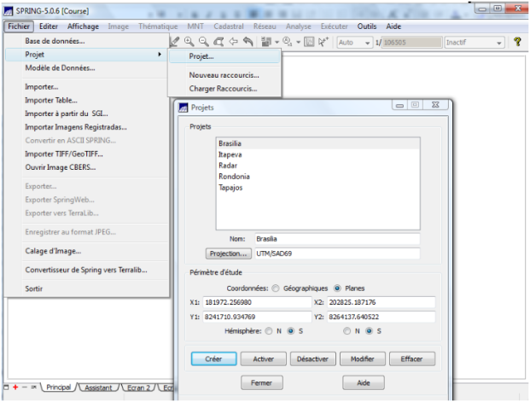Click the pencil draw icon in toolbar
Image resolution: width=530 pixels, height=402 pixels.
(175, 41)
